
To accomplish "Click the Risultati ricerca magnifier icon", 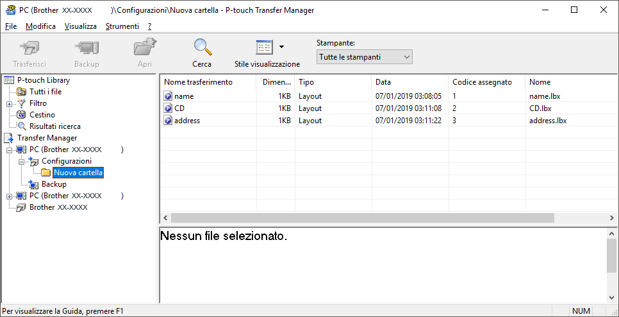I will point(21,126).
